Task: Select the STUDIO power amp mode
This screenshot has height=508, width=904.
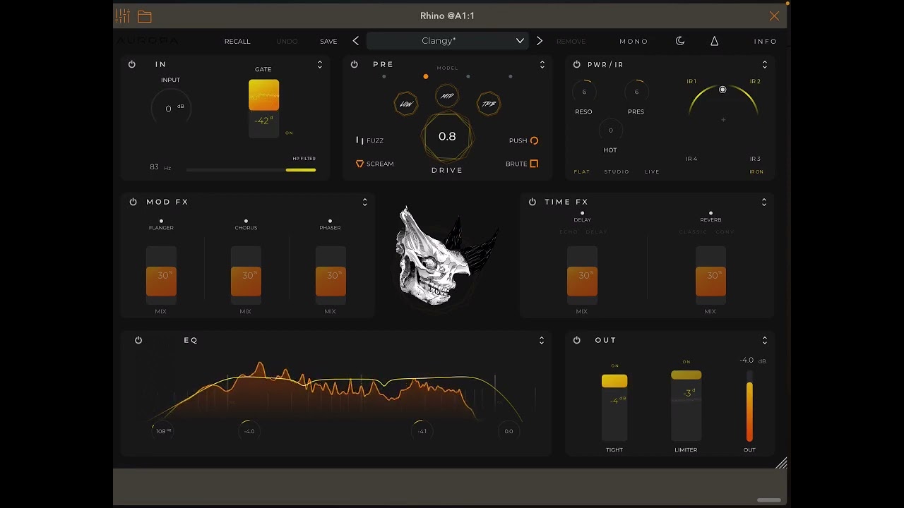Action: pyautogui.click(x=617, y=171)
